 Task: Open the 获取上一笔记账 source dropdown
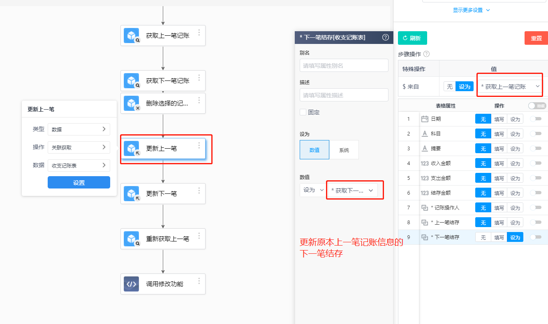coord(510,87)
